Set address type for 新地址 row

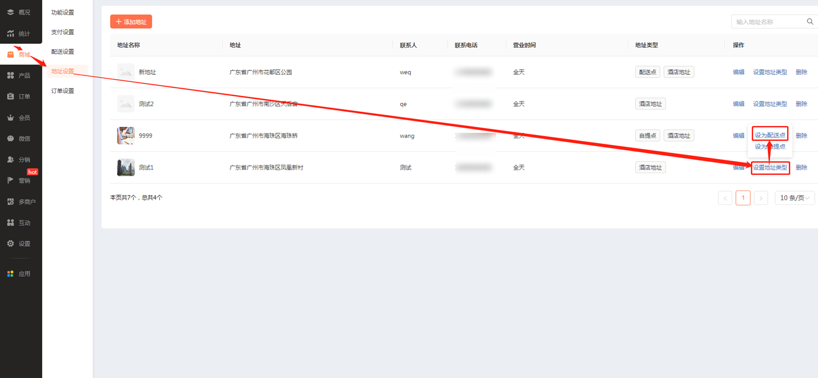770,72
